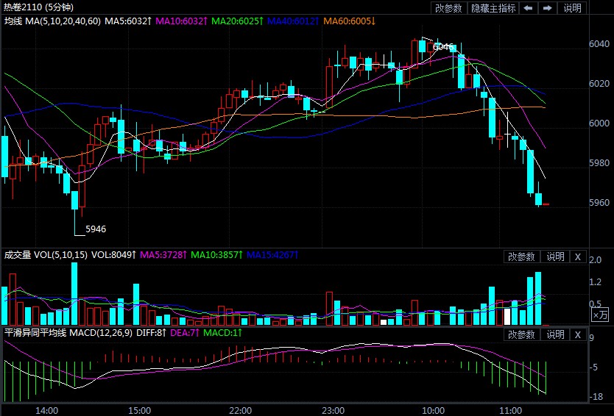The width and height of the screenshot is (614, 416).
Task: Open 说明 help for the volume panel
Action: point(554,257)
